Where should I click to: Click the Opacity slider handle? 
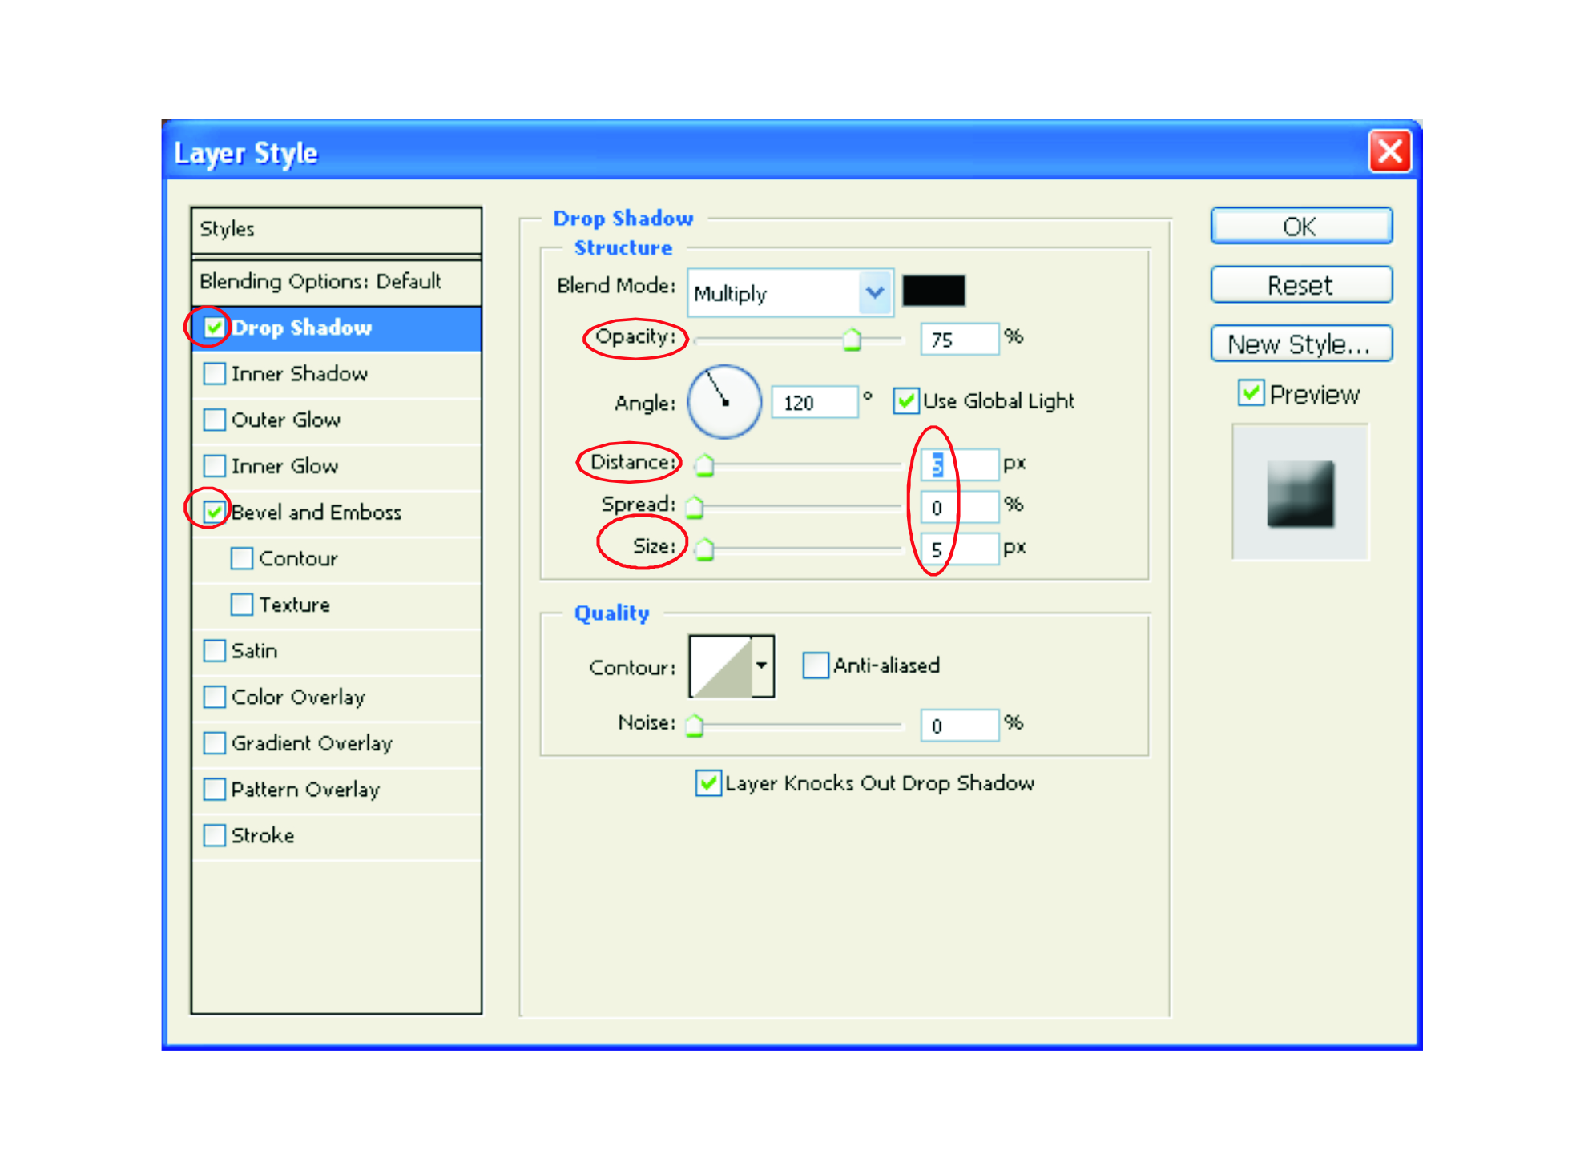tap(852, 340)
